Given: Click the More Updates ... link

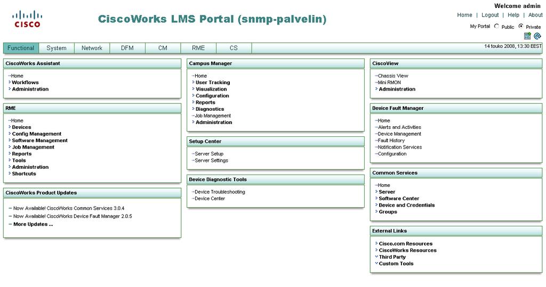Looking at the screenshot, I should (x=33, y=224).
